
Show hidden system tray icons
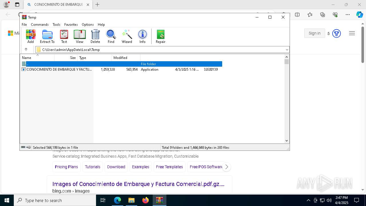308,200
